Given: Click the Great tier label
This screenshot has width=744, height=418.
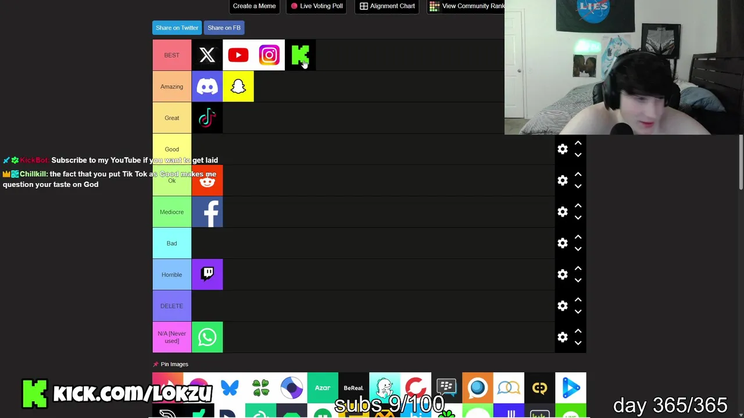Looking at the screenshot, I should tap(171, 118).
